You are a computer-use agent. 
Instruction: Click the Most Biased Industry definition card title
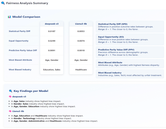[x=110, y=73]
